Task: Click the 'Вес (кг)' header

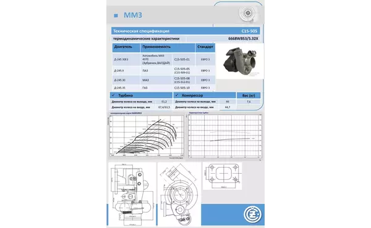Action: point(249,96)
